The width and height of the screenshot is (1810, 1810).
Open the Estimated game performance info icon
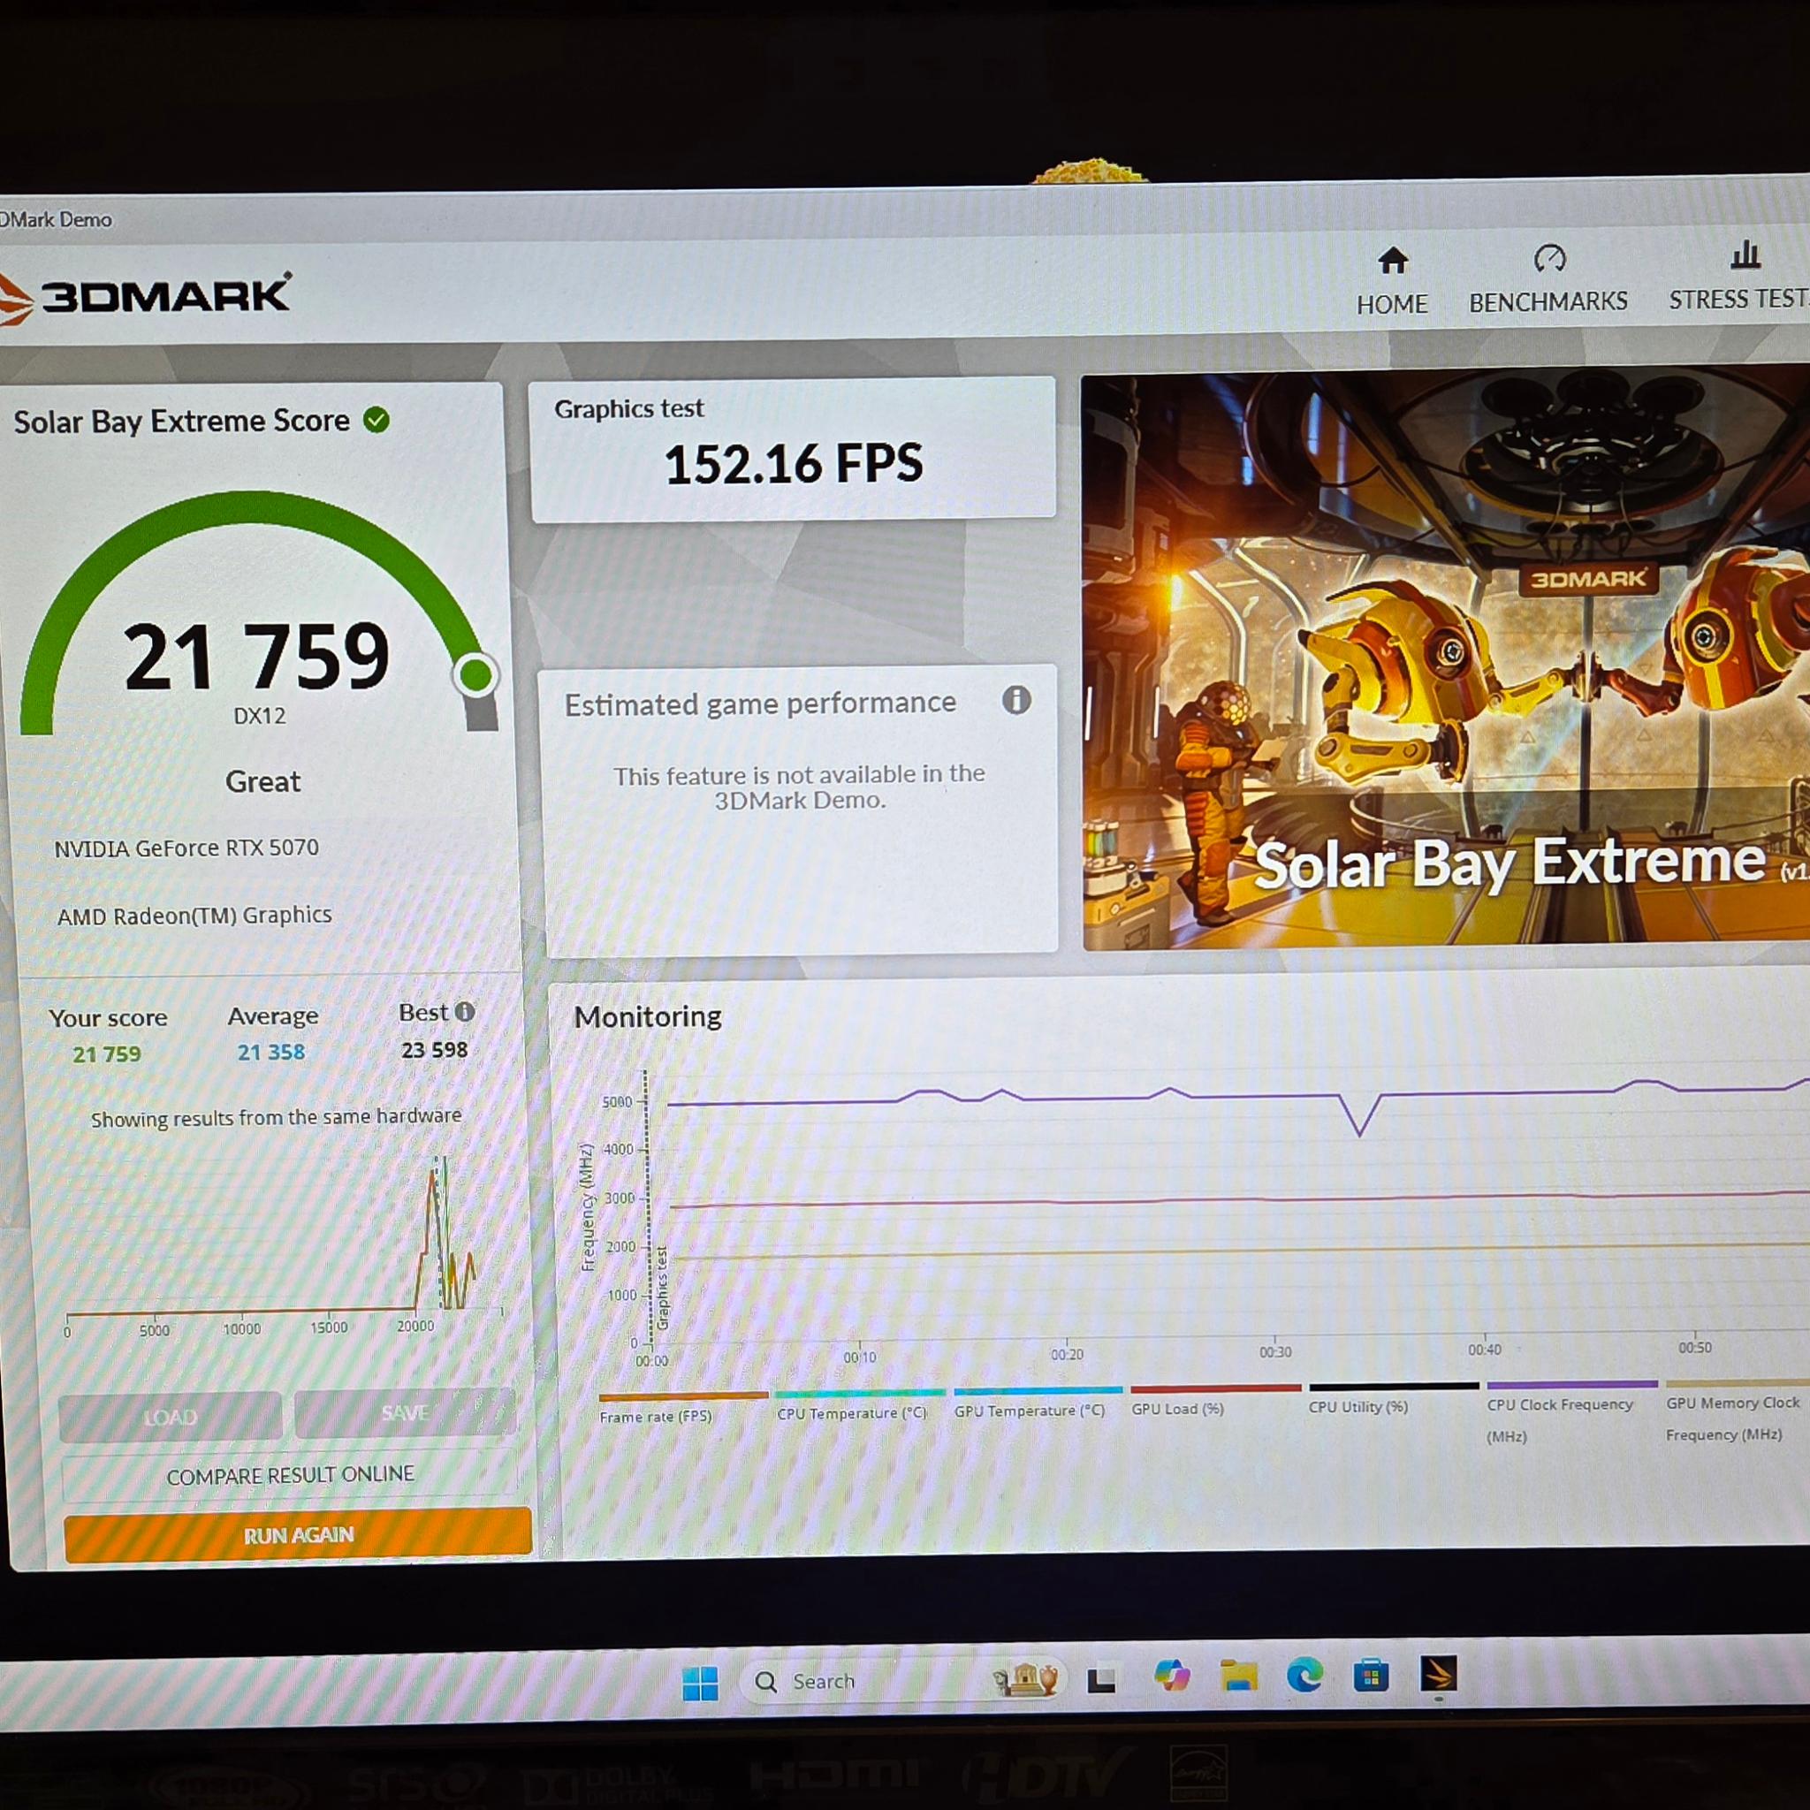tap(1016, 699)
